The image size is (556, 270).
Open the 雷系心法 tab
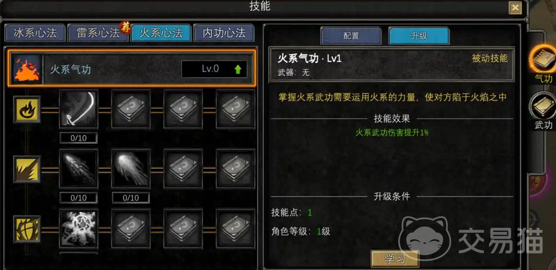98,33
